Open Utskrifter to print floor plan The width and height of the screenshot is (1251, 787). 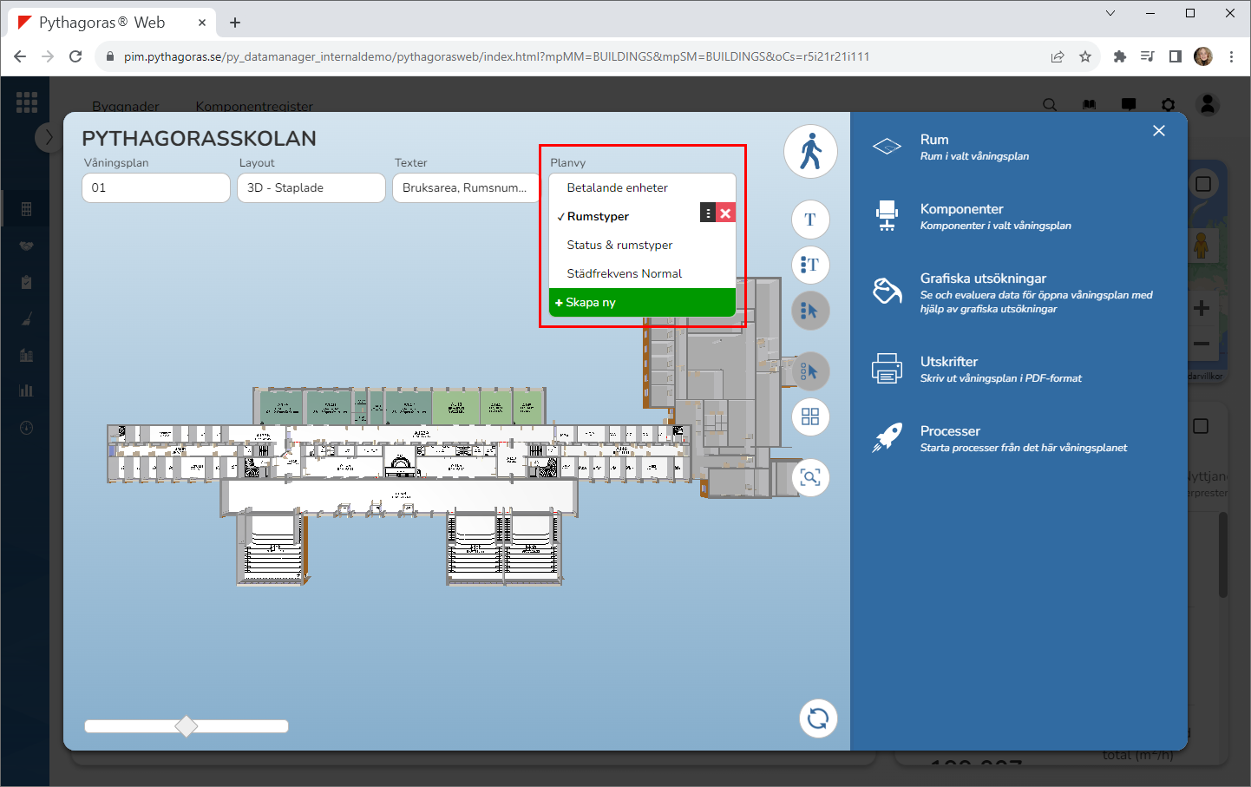click(948, 363)
